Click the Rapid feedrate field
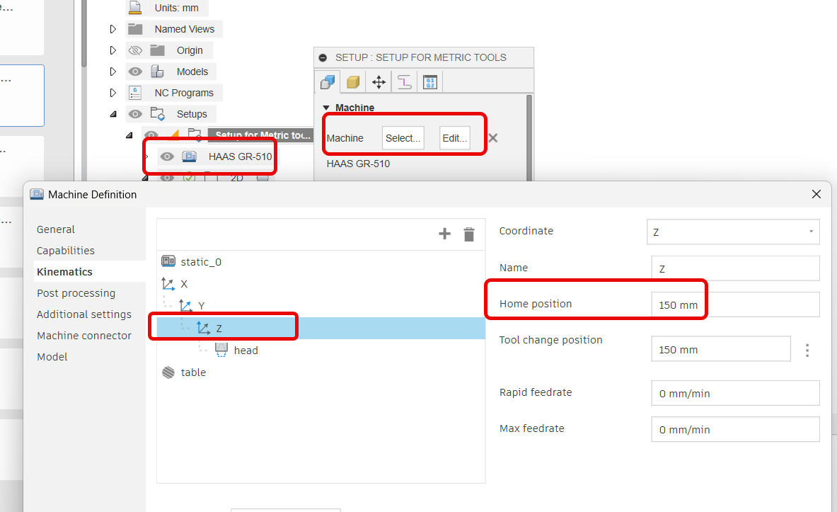The height and width of the screenshot is (512, 837). [735, 393]
